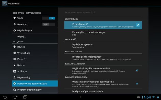Open Rozłącz sieć podczas uśpienia setting
The height and width of the screenshot is (100, 161).
[103, 91]
